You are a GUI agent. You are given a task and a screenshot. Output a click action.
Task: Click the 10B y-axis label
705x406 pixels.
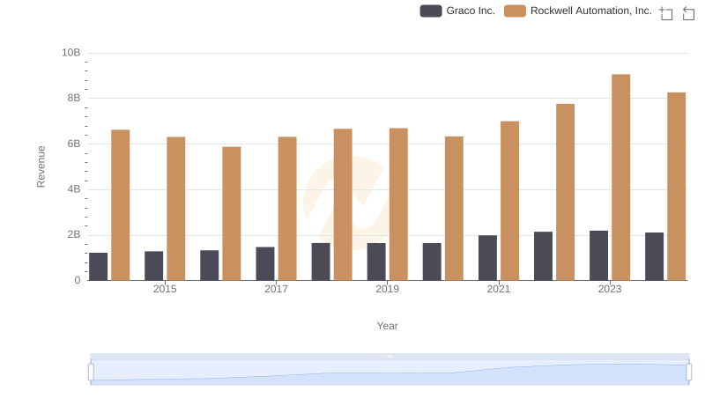pos(71,53)
